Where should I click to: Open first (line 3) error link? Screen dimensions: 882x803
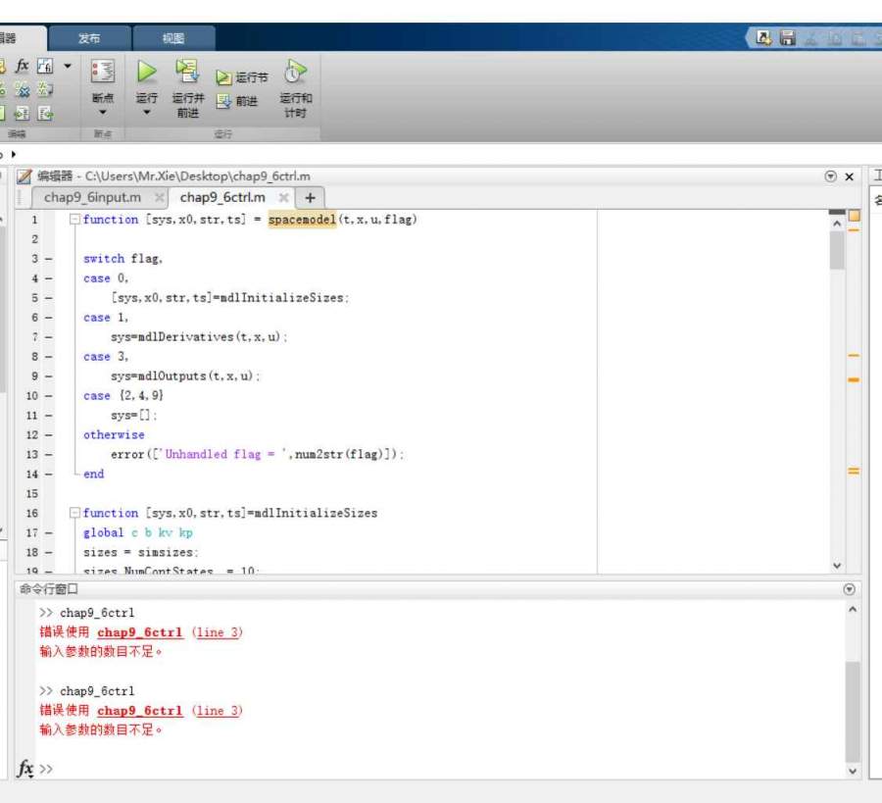point(218,632)
